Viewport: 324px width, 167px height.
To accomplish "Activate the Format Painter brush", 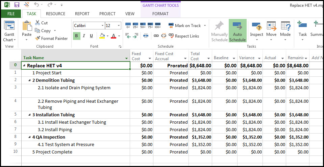I will click(x=38, y=39).
